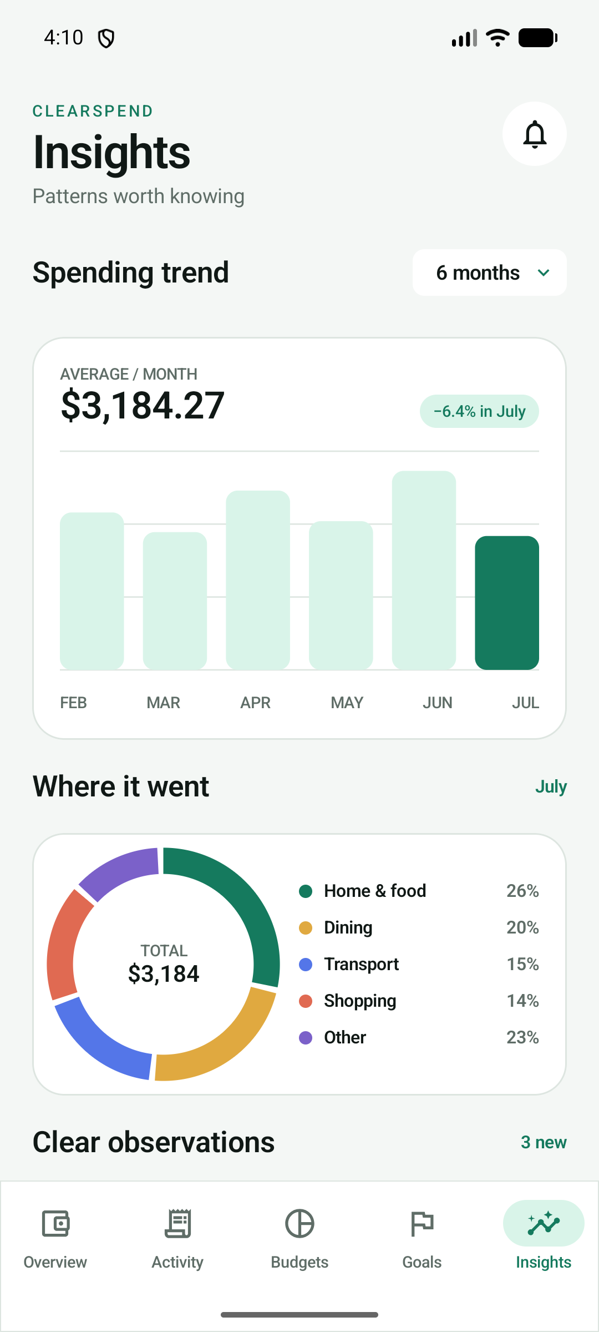Select the Other legend label
The image size is (599, 1332).
[x=345, y=1037]
